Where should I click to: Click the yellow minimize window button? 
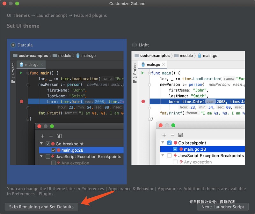[x=11, y=4]
